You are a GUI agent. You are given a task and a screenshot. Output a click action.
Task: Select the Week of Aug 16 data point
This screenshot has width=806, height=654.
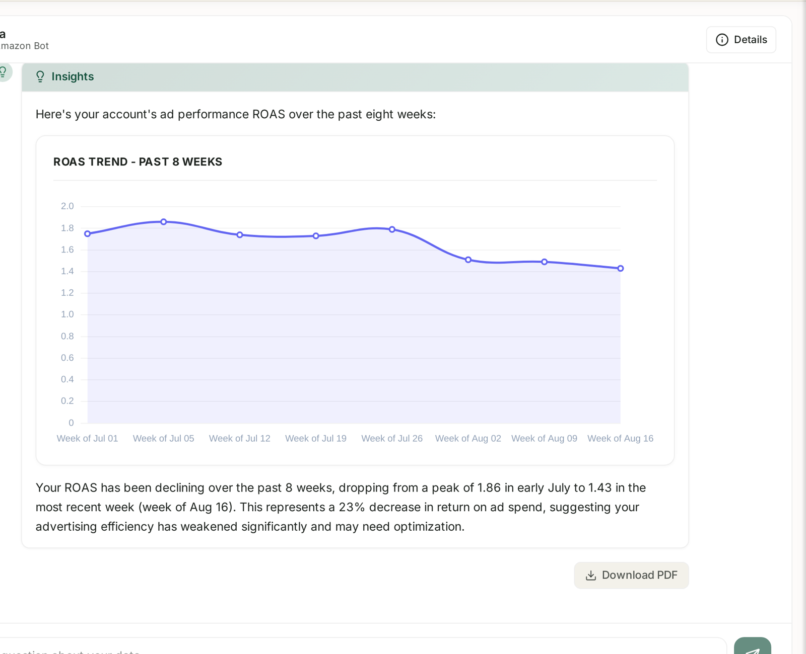(x=621, y=269)
